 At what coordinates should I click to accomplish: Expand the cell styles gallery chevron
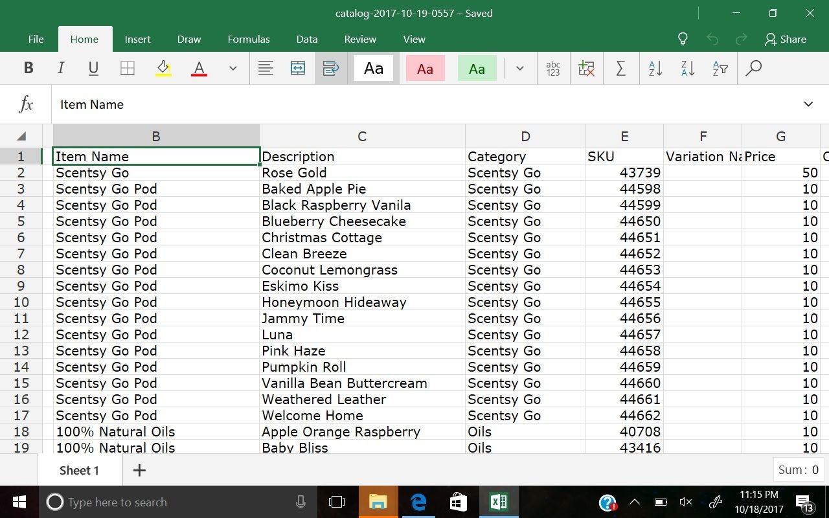coord(519,69)
